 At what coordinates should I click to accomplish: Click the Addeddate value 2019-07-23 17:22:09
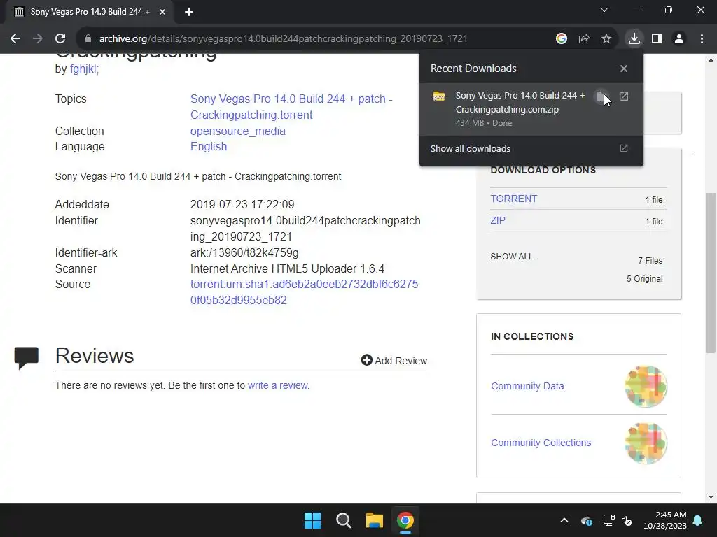pos(242,205)
